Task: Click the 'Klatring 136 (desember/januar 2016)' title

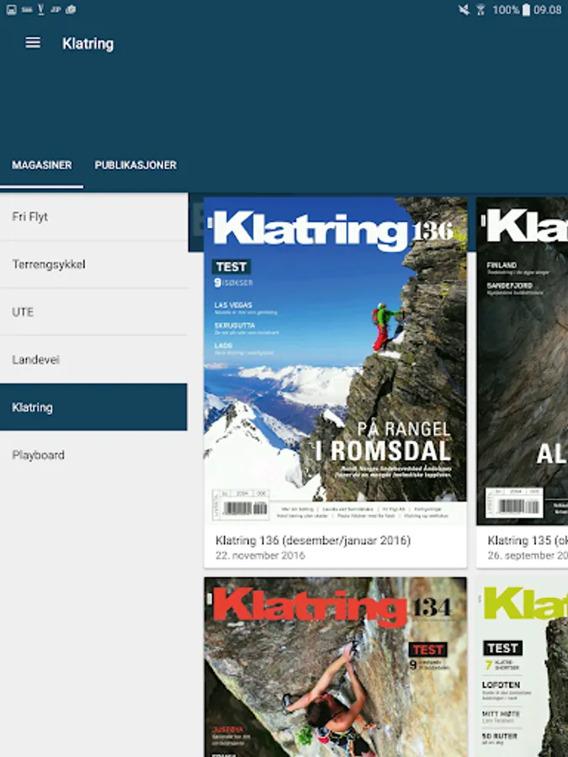Action: coord(313,540)
